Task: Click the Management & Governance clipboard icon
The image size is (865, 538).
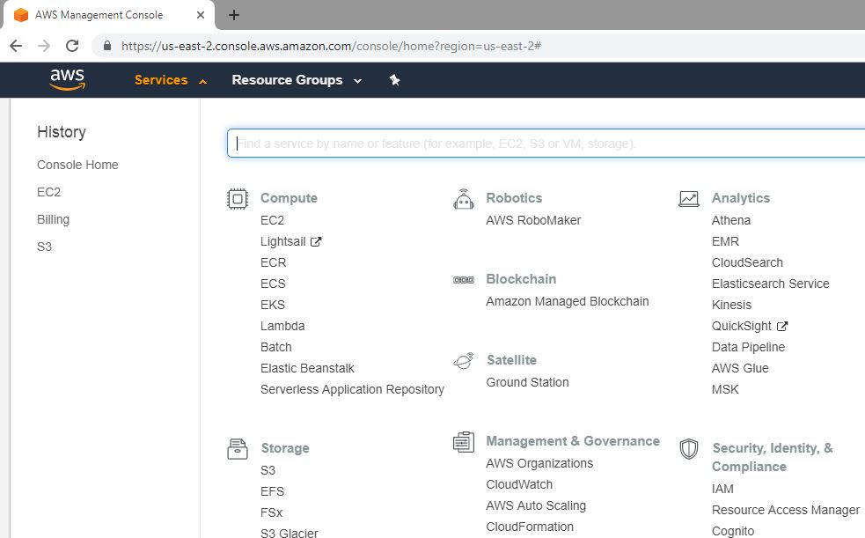Action: (x=464, y=442)
